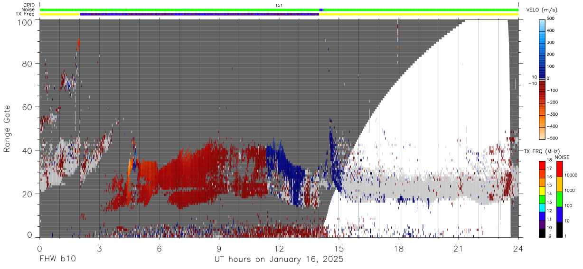Click the NOISE legend title

coord(563,157)
